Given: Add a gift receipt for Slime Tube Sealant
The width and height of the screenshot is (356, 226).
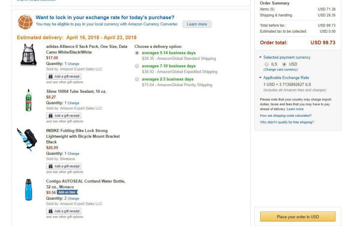Looking at the screenshot, I should [64, 116].
